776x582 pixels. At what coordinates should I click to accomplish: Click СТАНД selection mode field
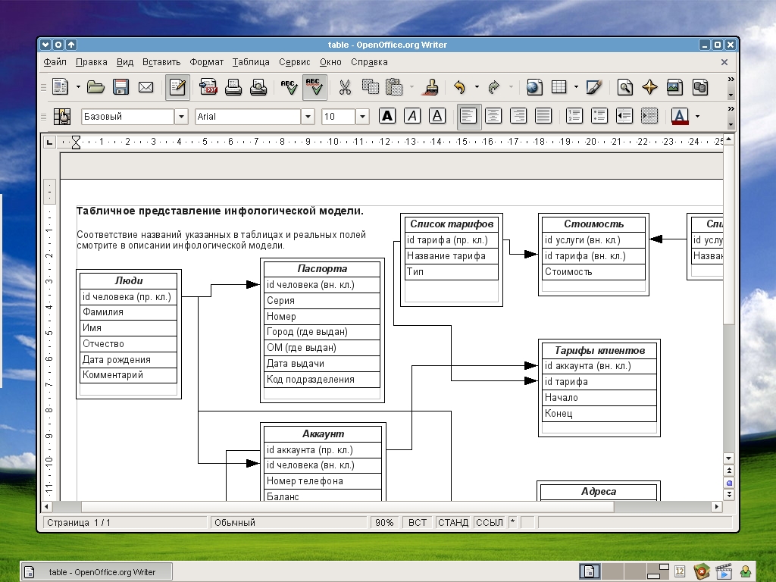pos(453,523)
